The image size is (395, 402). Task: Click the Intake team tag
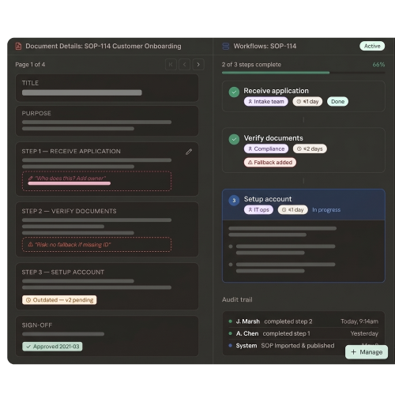(266, 102)
